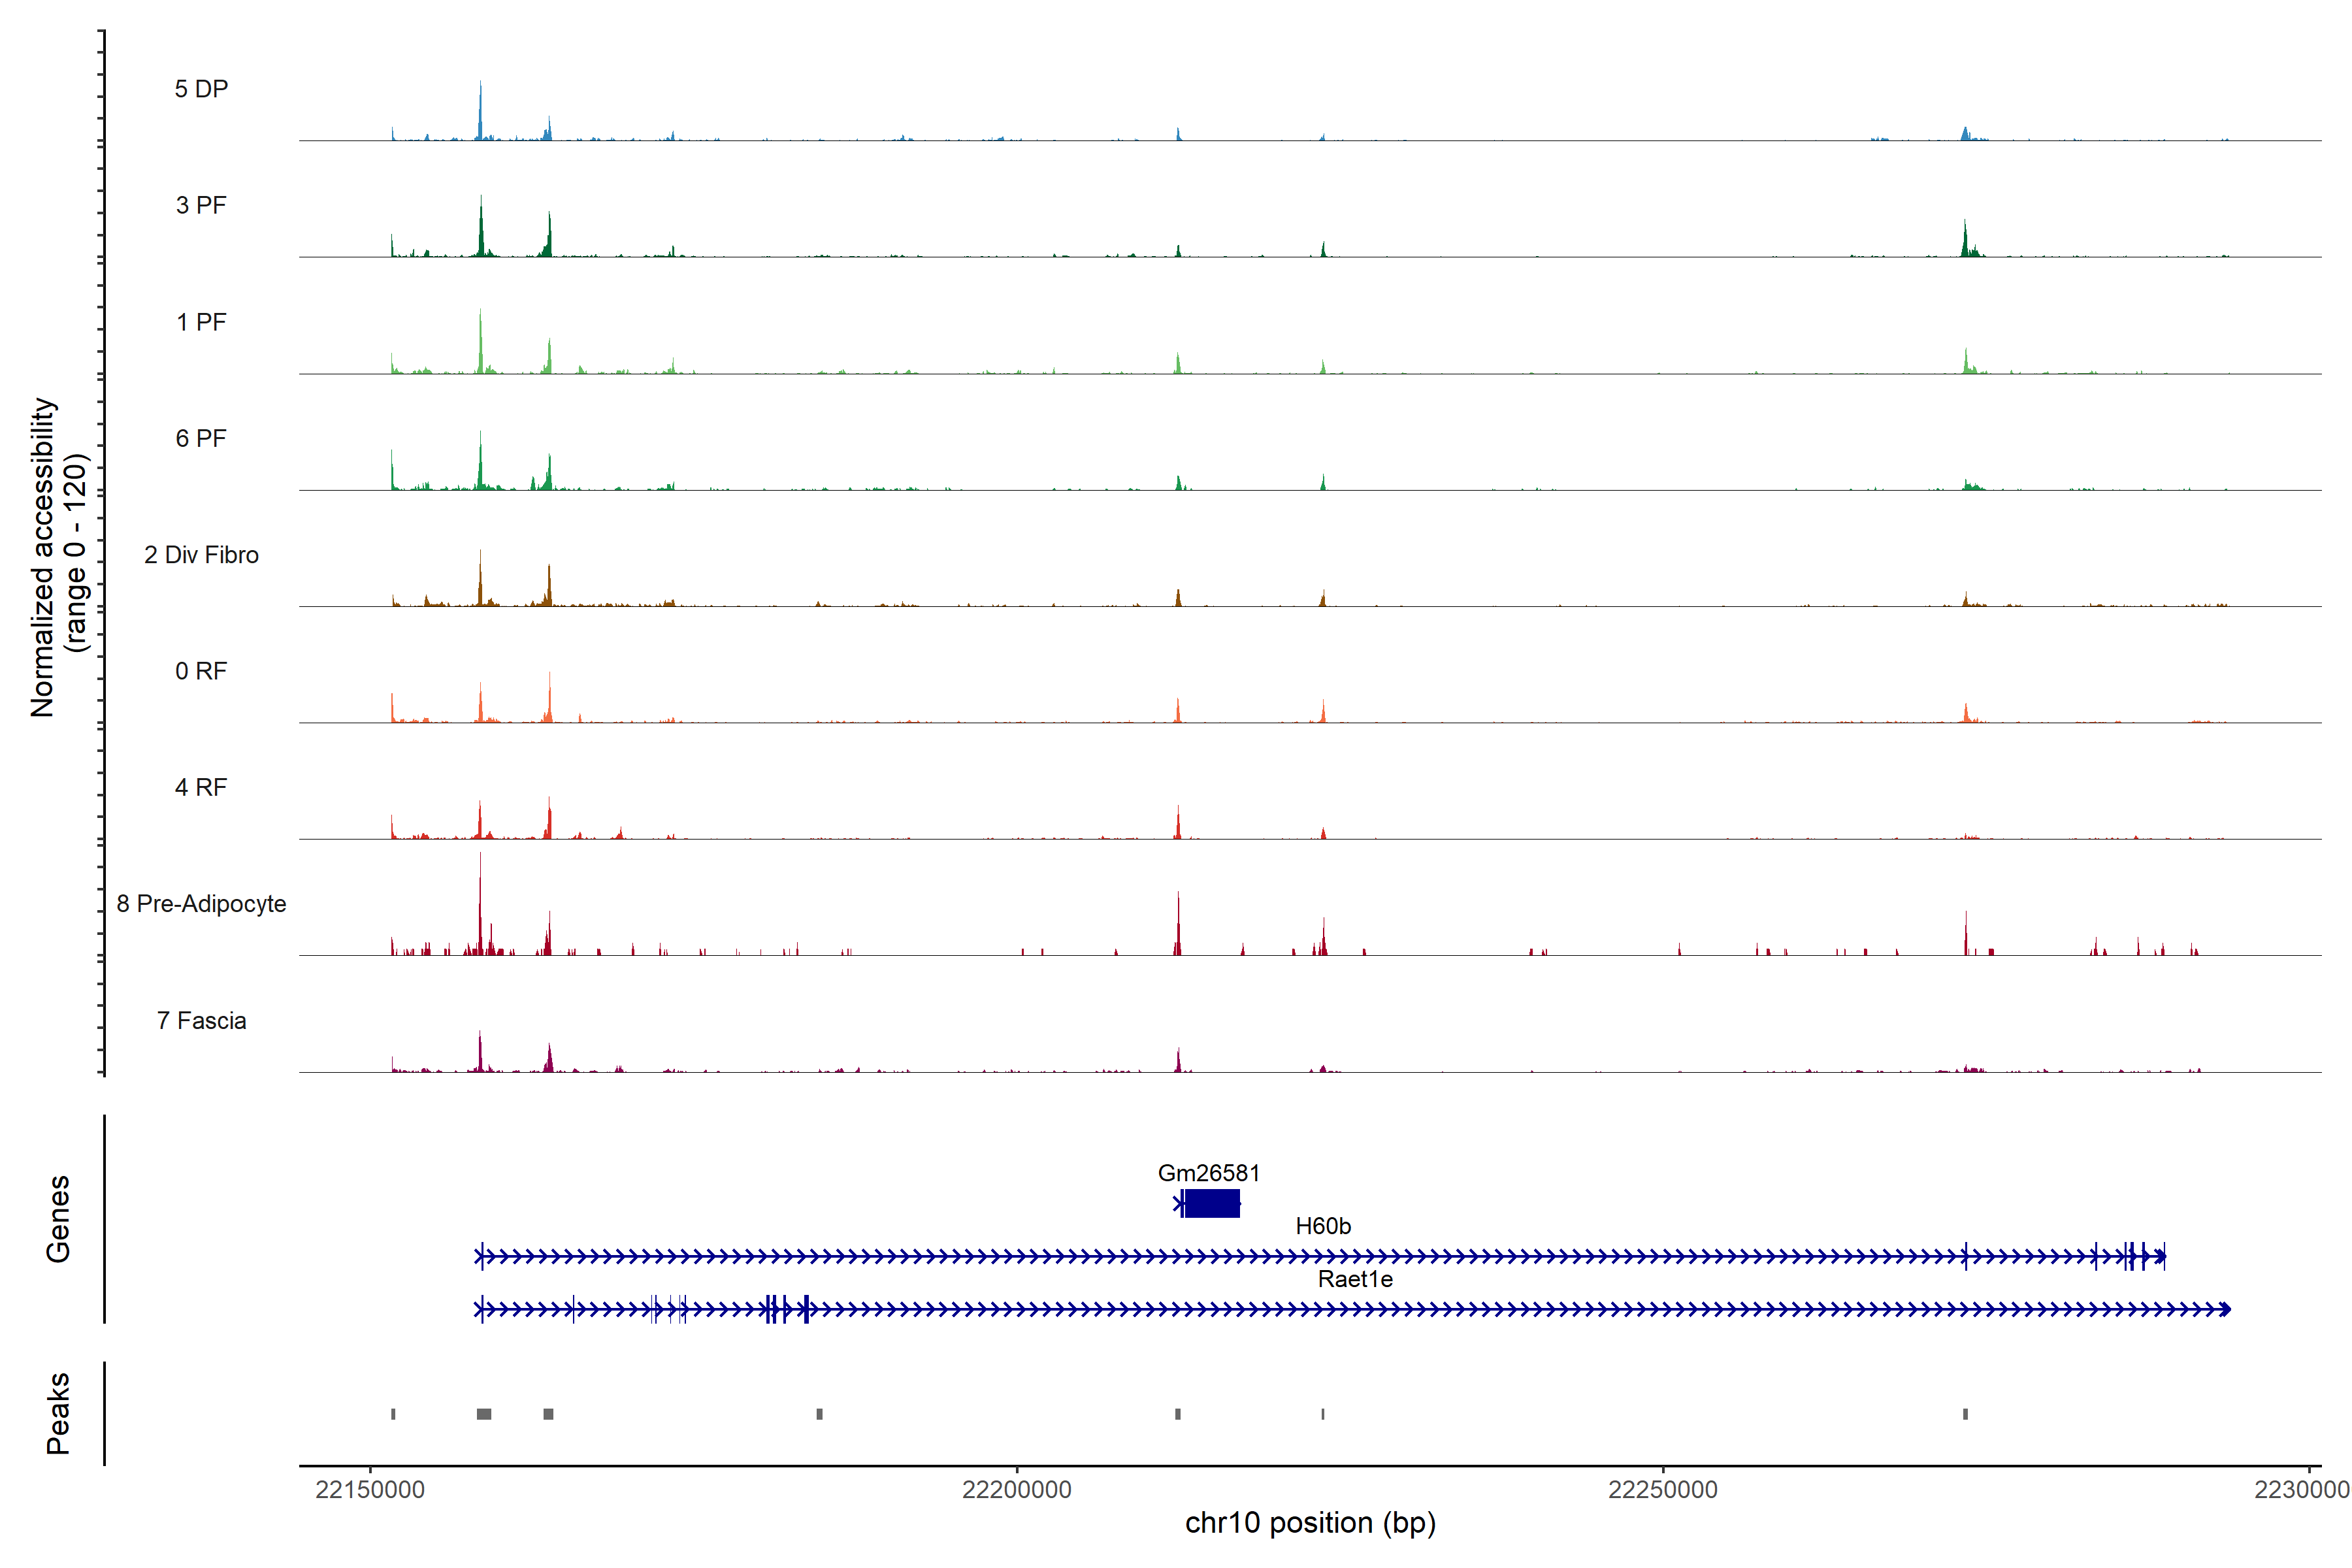The image size is (2352, 1568).
Task: Click the widest gray peak region marker
Action: pyautogui.click(x=484, y=1414)
